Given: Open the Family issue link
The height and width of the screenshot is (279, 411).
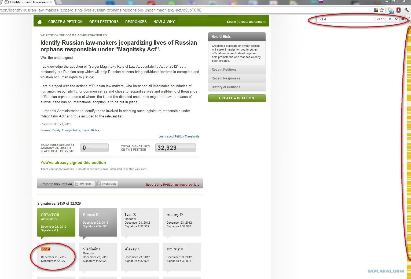Looking at the screenshot, I should coord(56,130).
